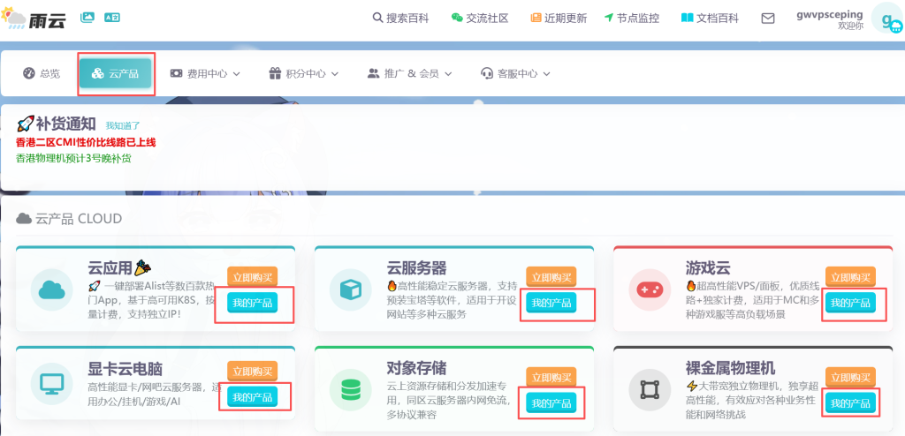Click the green 香港物理机预计3号晚补货 notice

coord(74,157)
